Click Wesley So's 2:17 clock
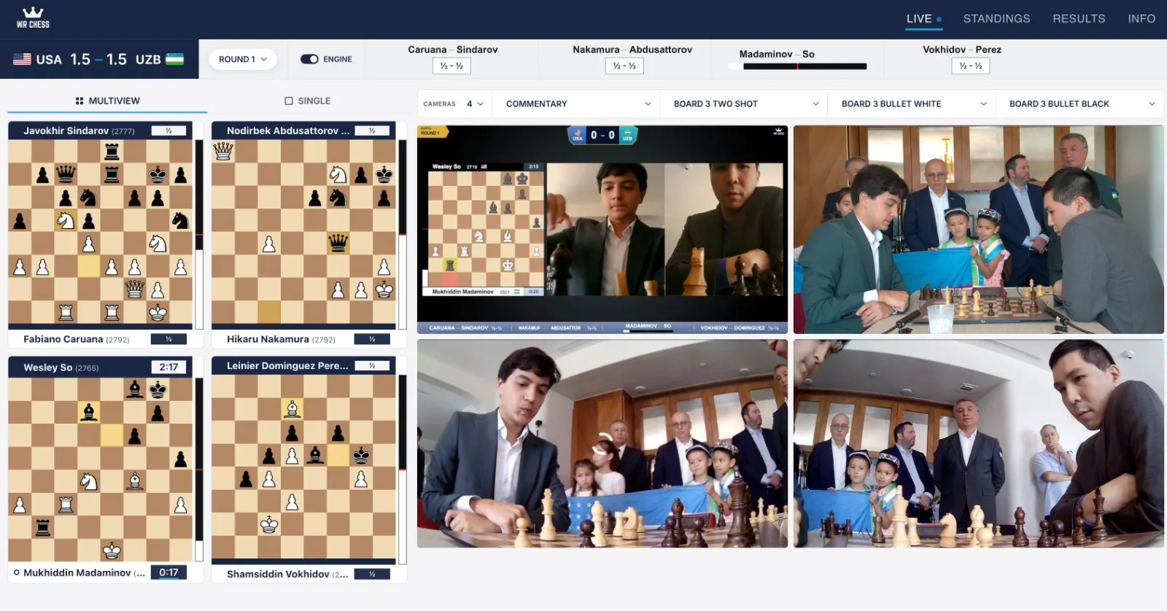 168,367
